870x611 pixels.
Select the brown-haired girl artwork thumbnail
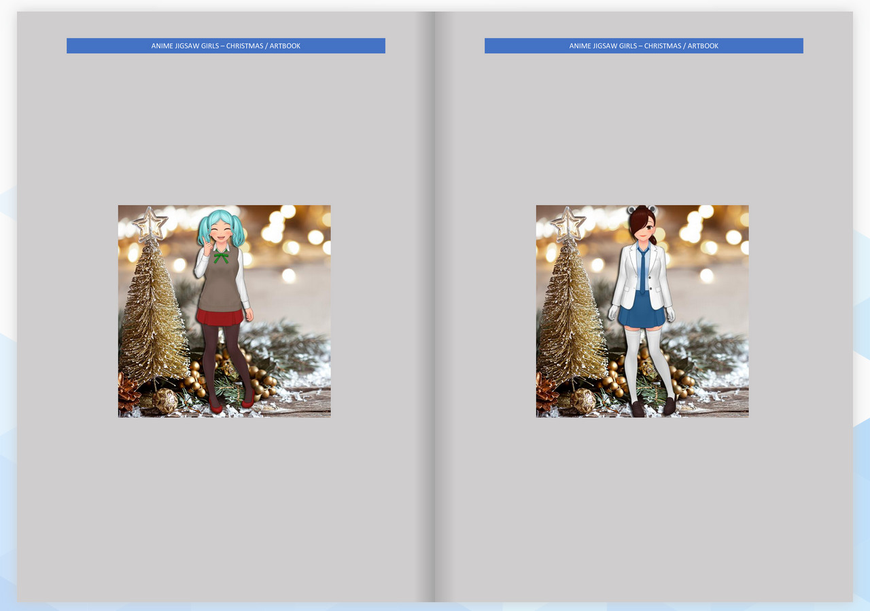click(x=642, y=310)
